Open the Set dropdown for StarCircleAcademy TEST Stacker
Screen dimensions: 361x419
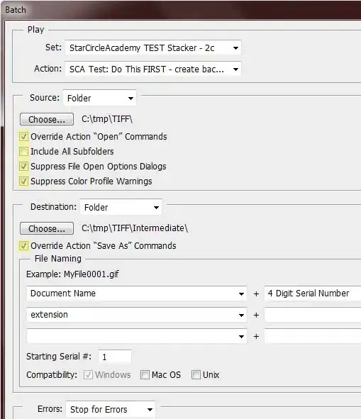click(153, 48)
